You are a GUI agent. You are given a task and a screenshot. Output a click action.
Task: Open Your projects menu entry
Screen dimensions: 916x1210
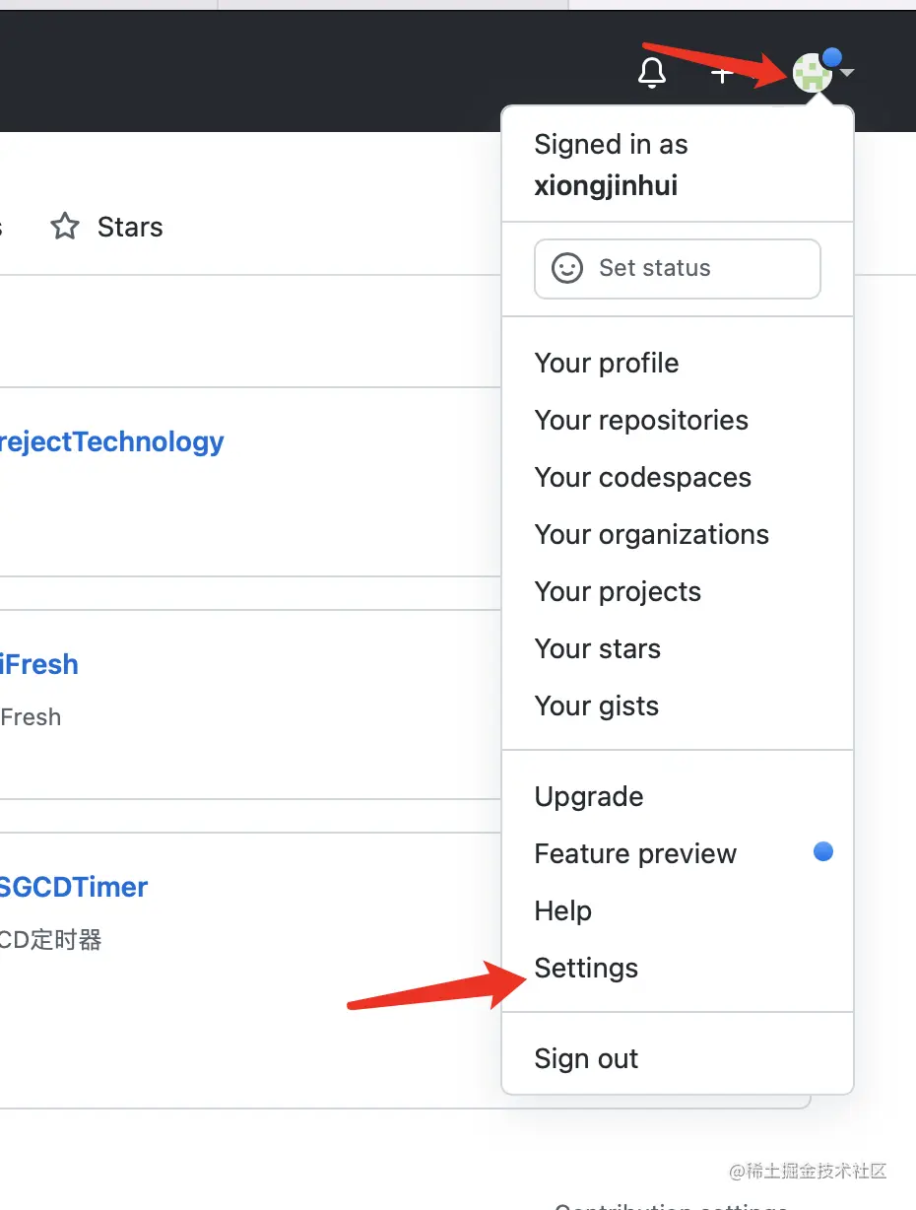[x=618, y=591]
